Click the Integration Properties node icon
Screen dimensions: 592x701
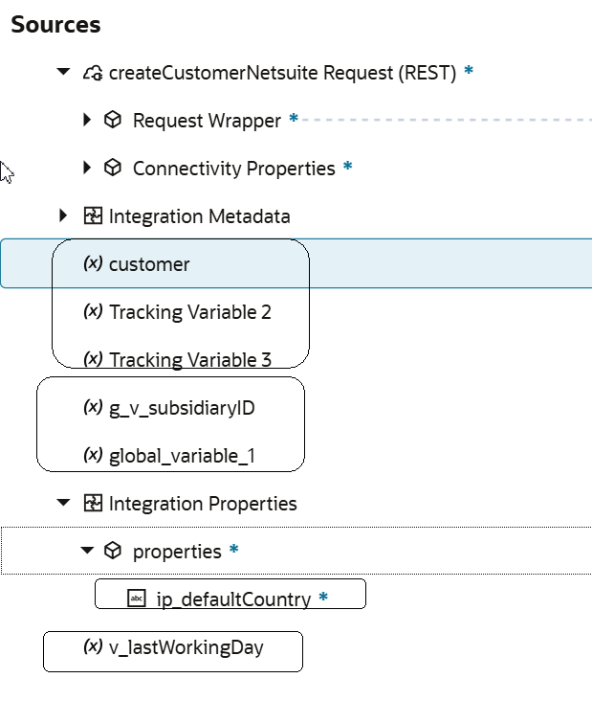tap(94, 504)
